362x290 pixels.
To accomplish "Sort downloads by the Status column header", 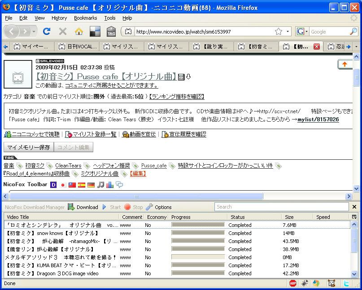I will click(x=254, y=217).
